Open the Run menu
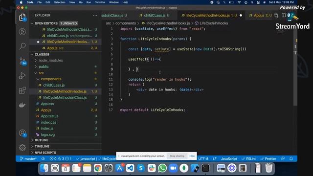This screenshot has height=176, width=313. (x=89, y=2)
